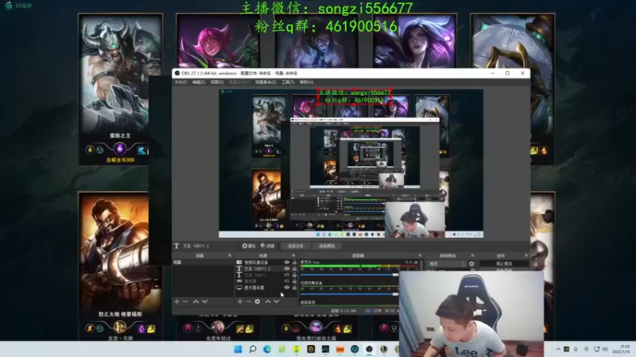Hide the 视频采集设备 source via eye icon
The width and height of the screenshot is (636, 357).
pos(287,263)
